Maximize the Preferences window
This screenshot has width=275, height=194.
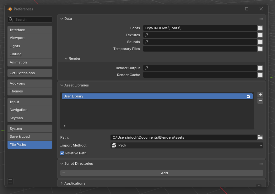click(246, 9)
